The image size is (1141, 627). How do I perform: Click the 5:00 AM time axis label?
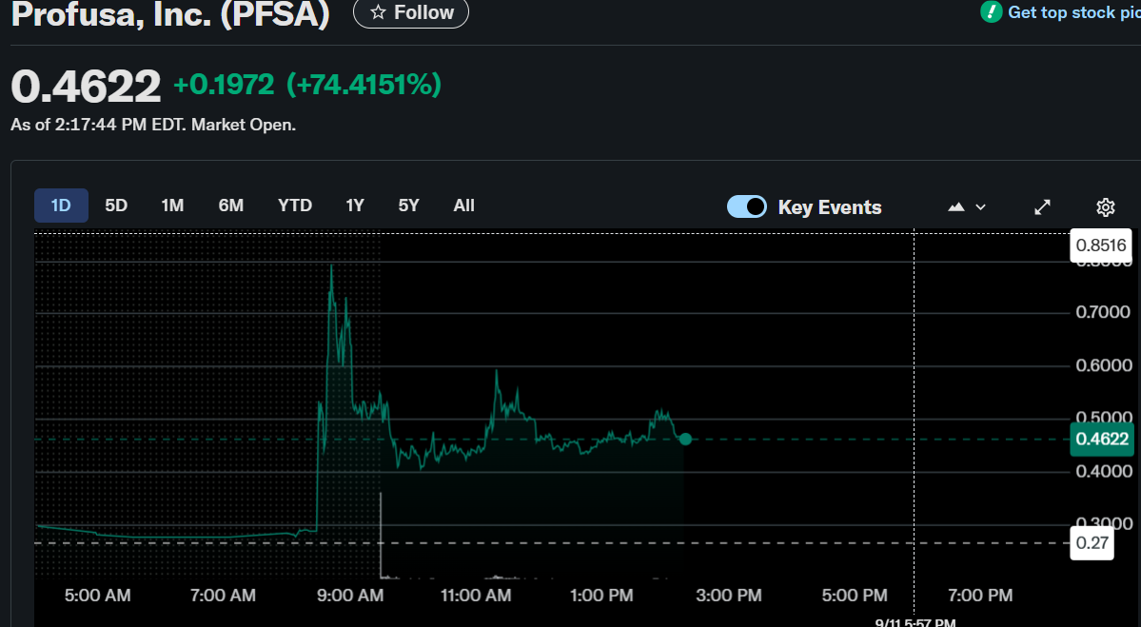tap(97, 596)
